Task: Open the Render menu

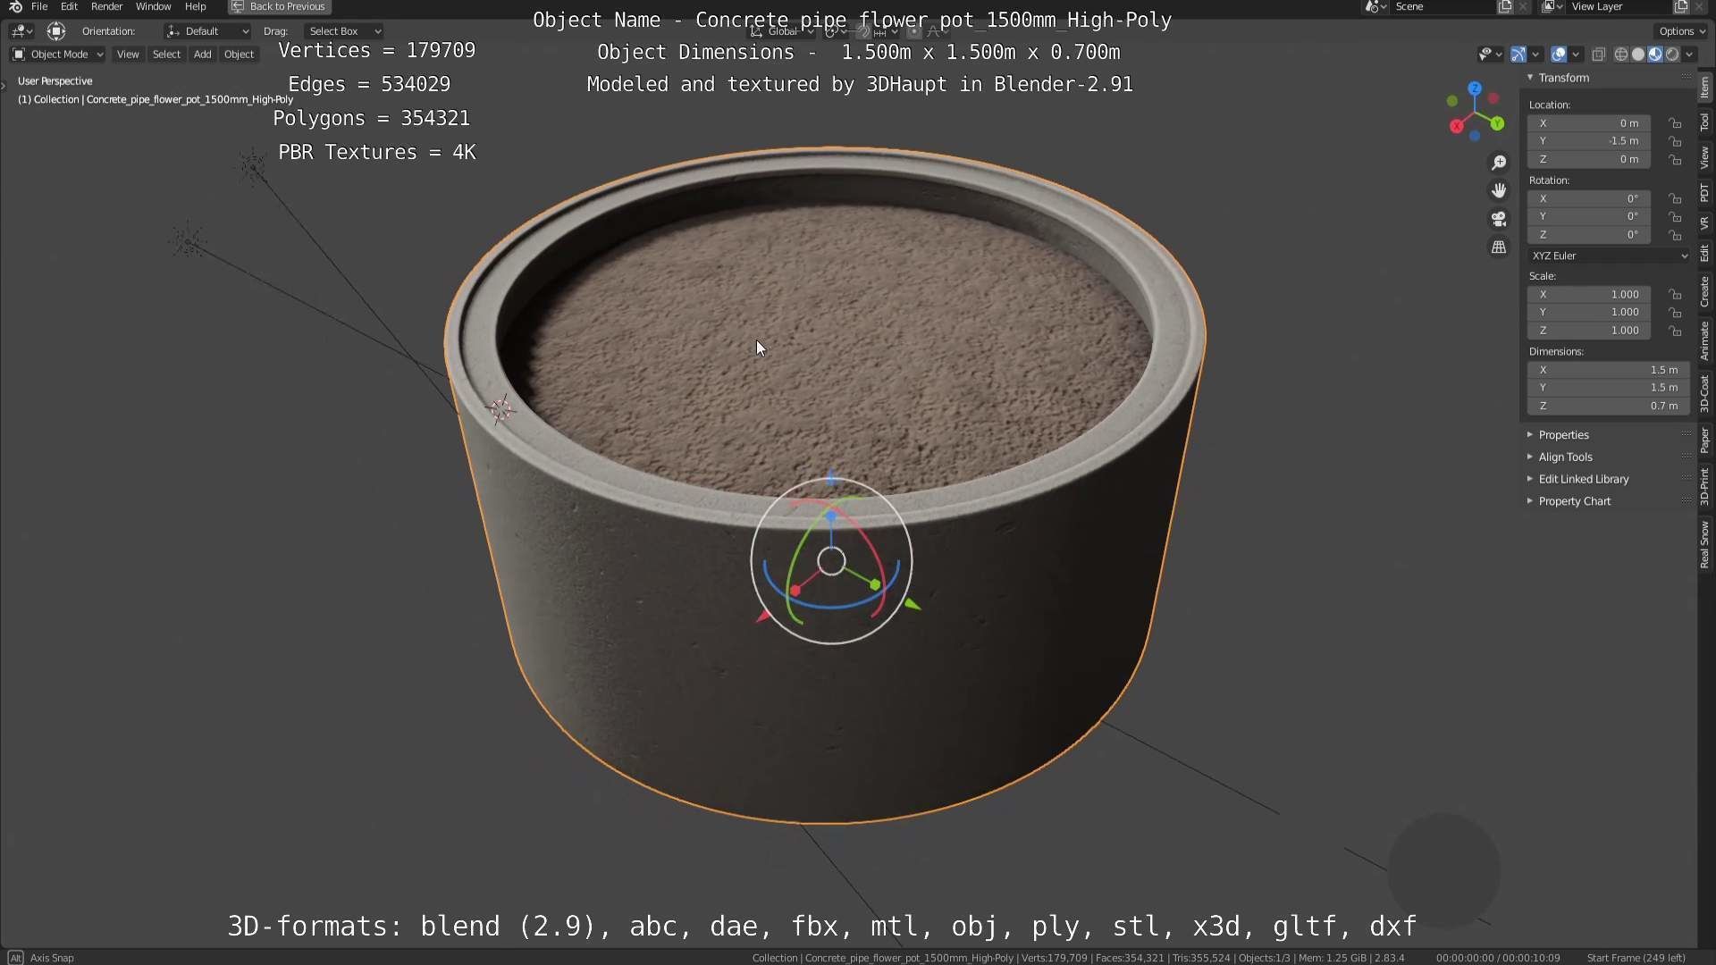Action: tap(106, 6)
